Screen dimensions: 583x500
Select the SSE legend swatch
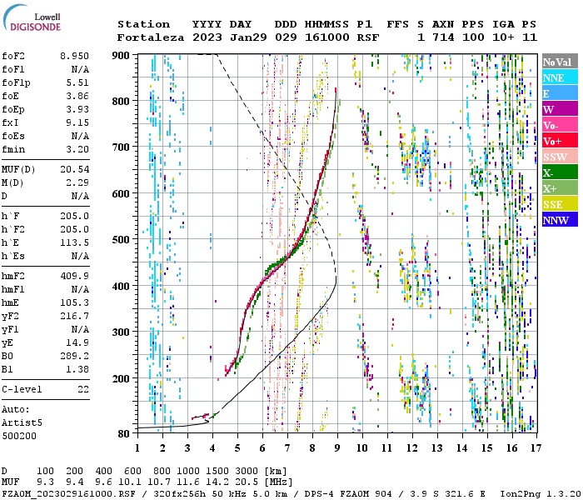pyautogui.click(x=560, y=204)
